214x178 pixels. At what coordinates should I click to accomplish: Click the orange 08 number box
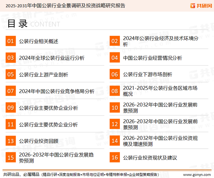point(115,91)
